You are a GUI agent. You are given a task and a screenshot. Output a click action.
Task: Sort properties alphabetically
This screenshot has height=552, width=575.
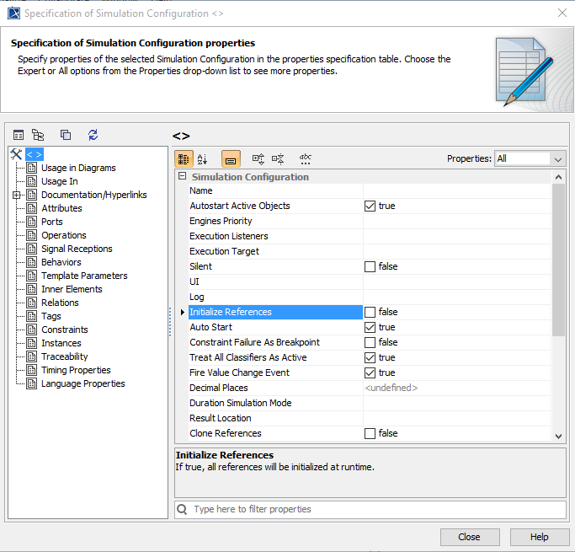click(203, 158)
